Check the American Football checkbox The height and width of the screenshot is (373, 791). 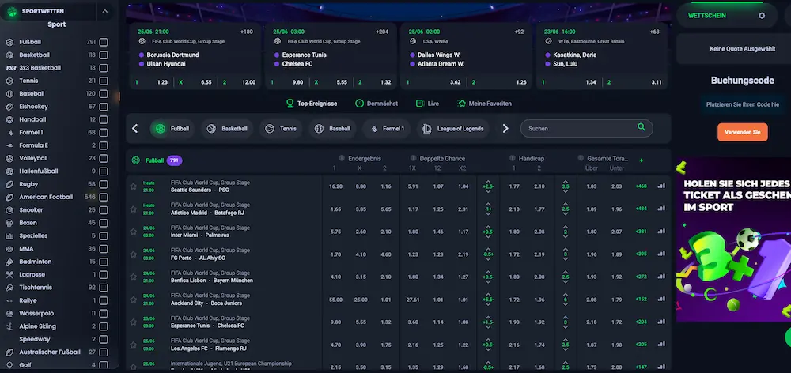pyautogui.click(x=104, y=197)
